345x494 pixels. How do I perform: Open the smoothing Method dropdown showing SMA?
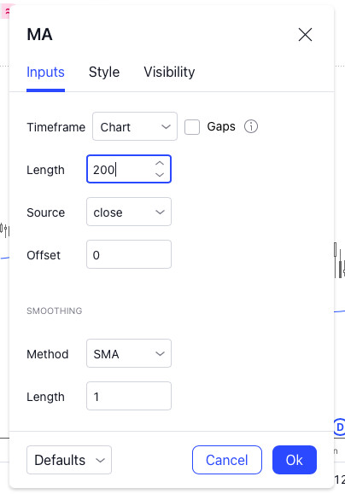[129, 353]
